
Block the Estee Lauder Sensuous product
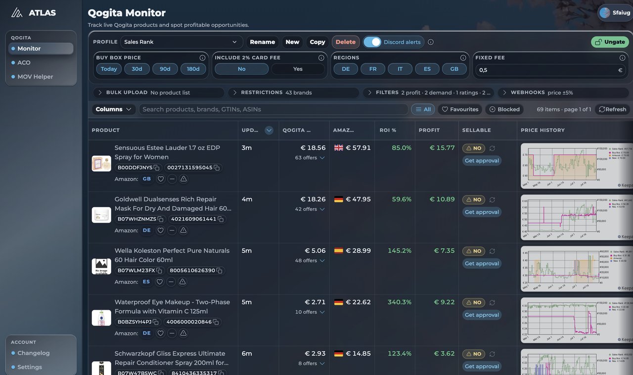[x=172, y=179]
